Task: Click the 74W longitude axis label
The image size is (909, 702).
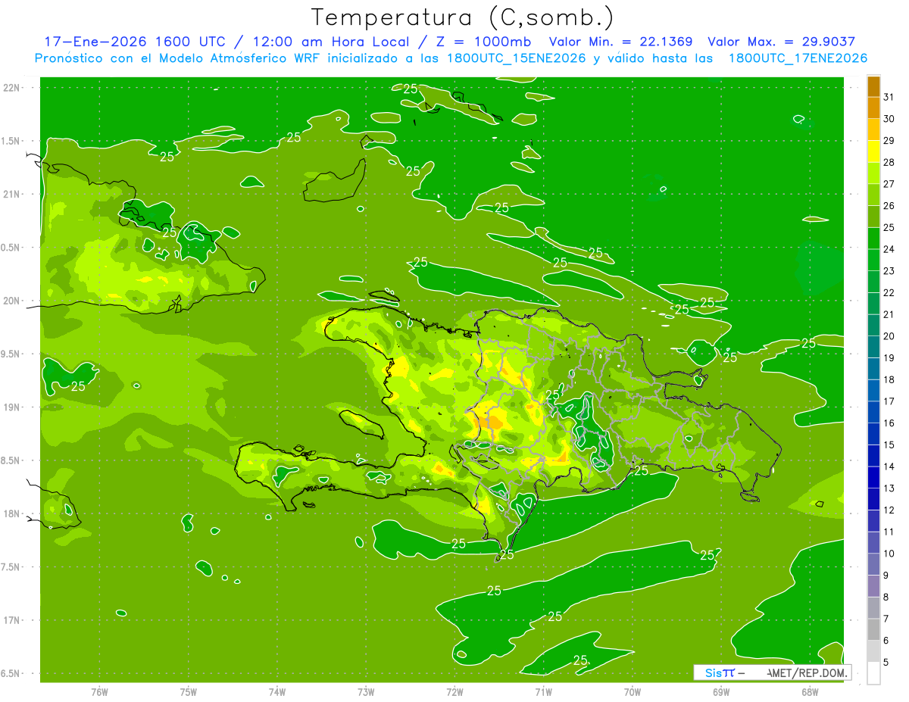Action: [x=276, y=692]
